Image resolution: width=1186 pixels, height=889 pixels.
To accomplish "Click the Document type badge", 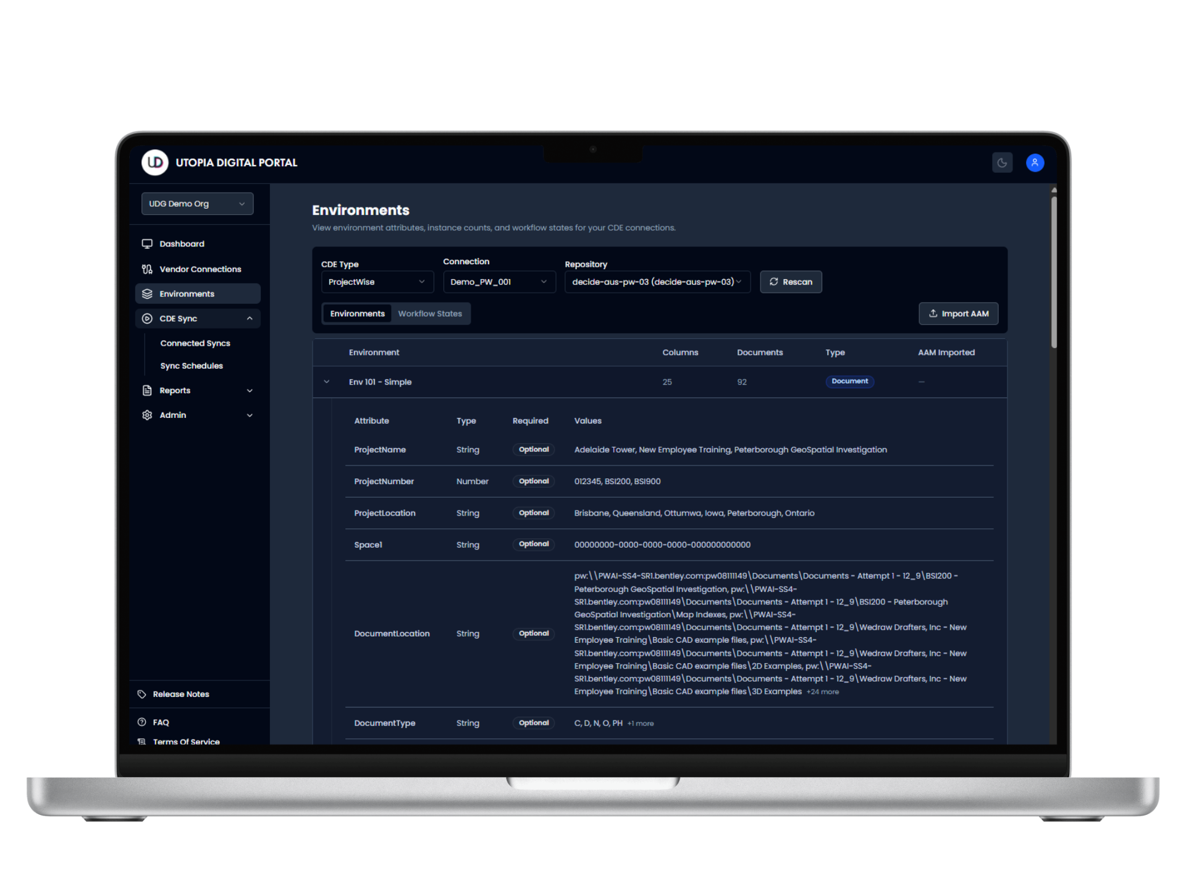I will point(849,381).
